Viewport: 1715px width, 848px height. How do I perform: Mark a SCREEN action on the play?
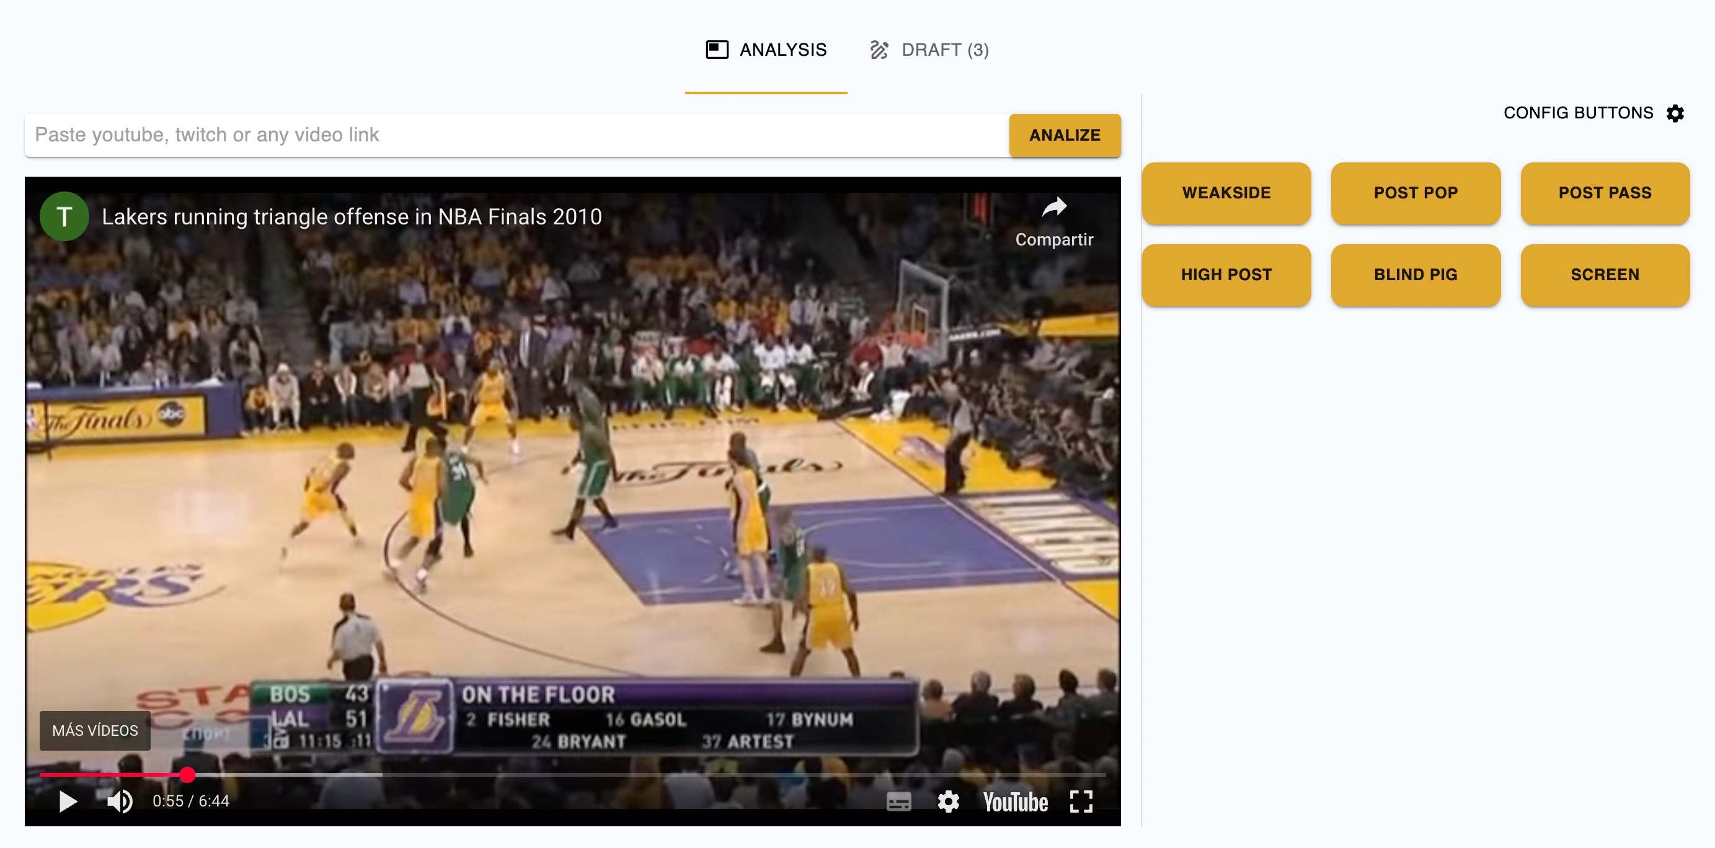(x=1605, y=274)
